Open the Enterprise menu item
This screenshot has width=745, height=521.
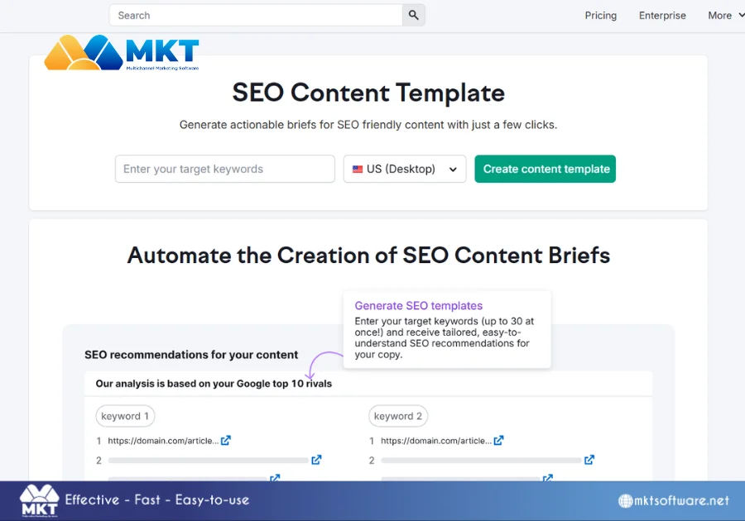coord(662,16)
